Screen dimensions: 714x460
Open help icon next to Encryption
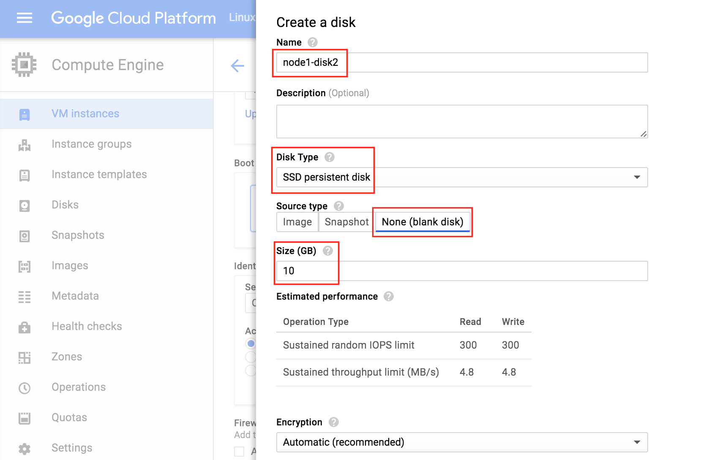pyautogui.click(x=334, y=422)
